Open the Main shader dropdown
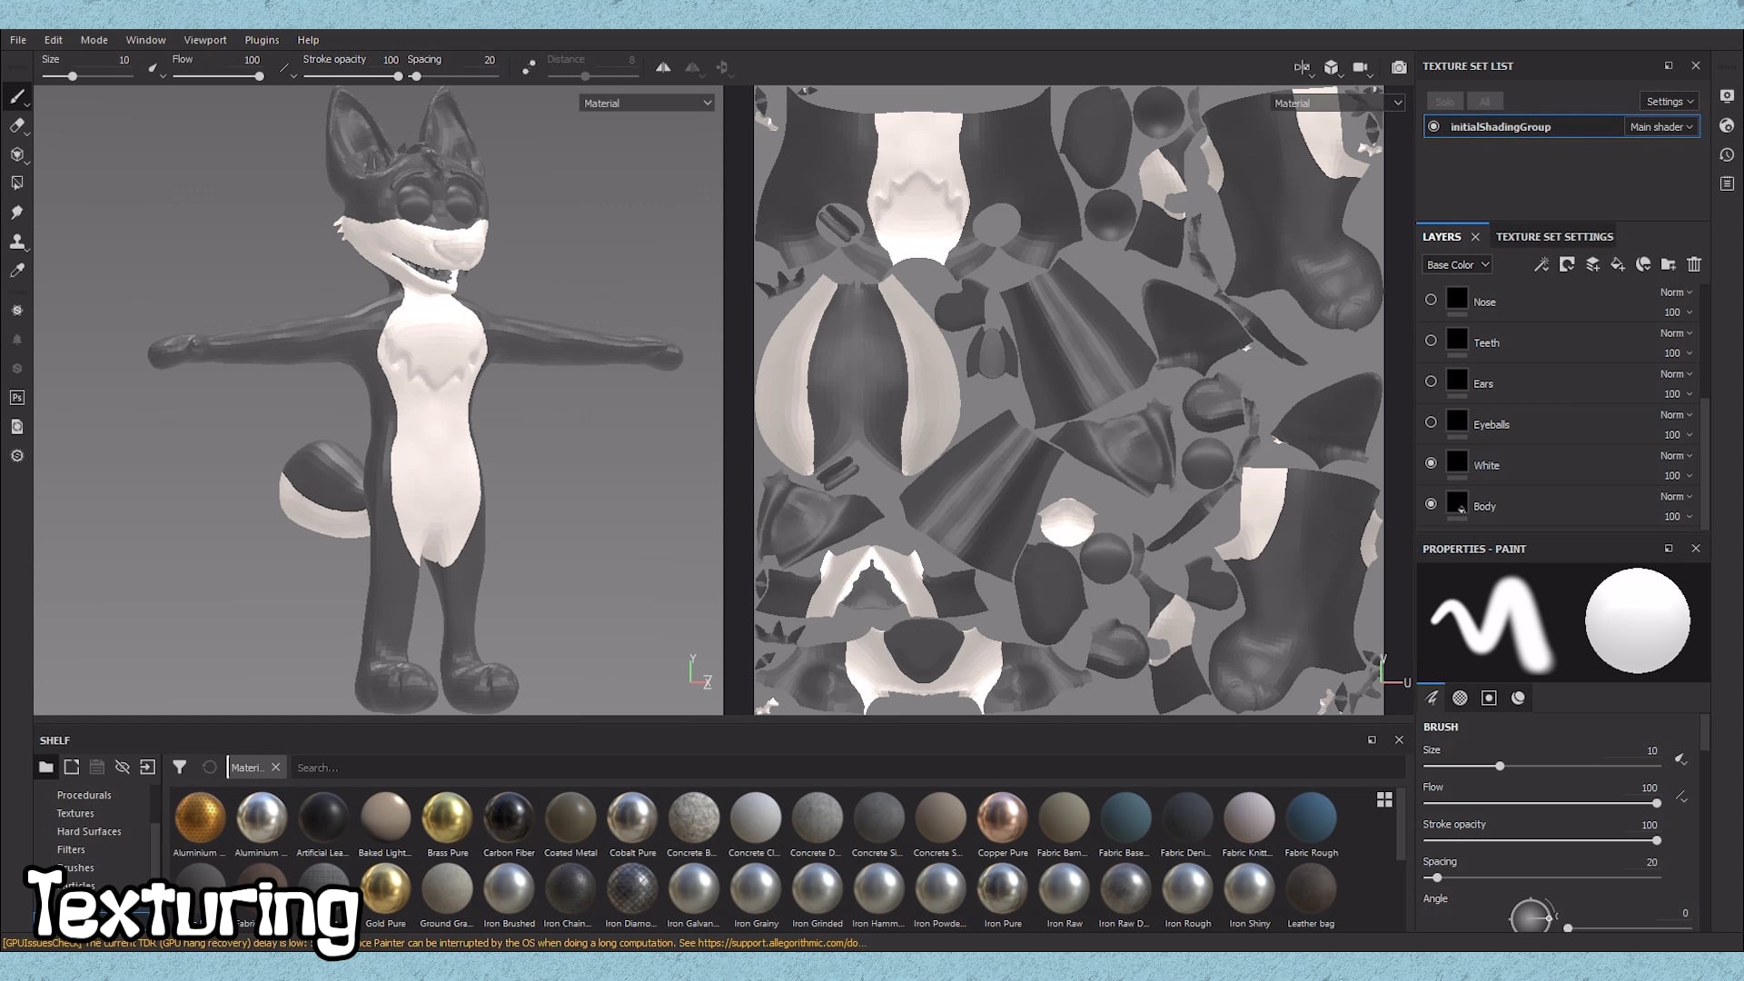 tap(1660, 127)
